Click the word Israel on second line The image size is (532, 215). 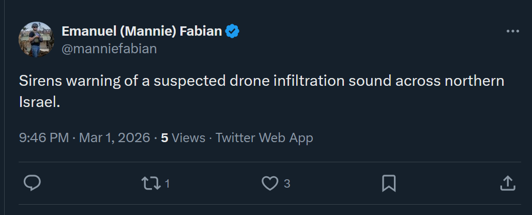38,101
